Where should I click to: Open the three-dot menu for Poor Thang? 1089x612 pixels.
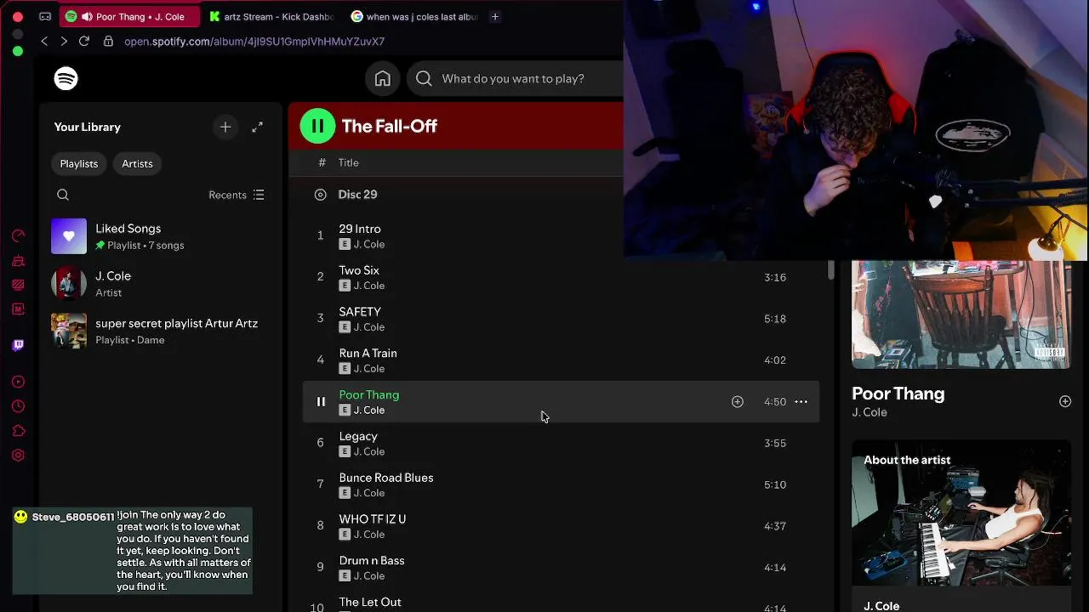coord(801,402)
